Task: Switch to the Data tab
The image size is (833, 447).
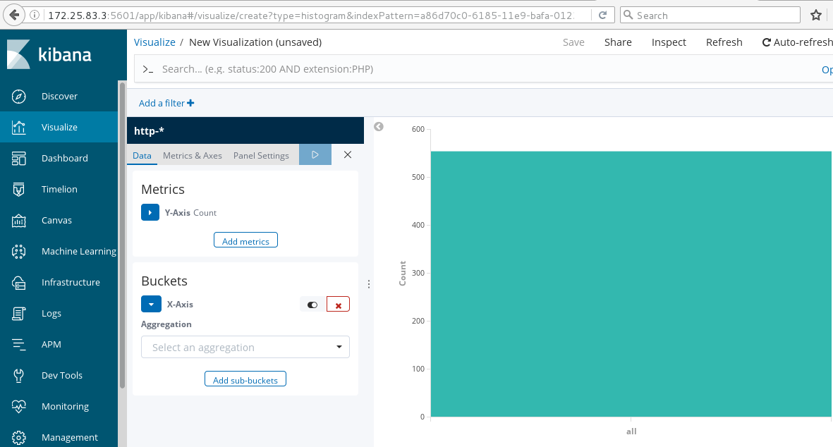Action: [142, 156]
